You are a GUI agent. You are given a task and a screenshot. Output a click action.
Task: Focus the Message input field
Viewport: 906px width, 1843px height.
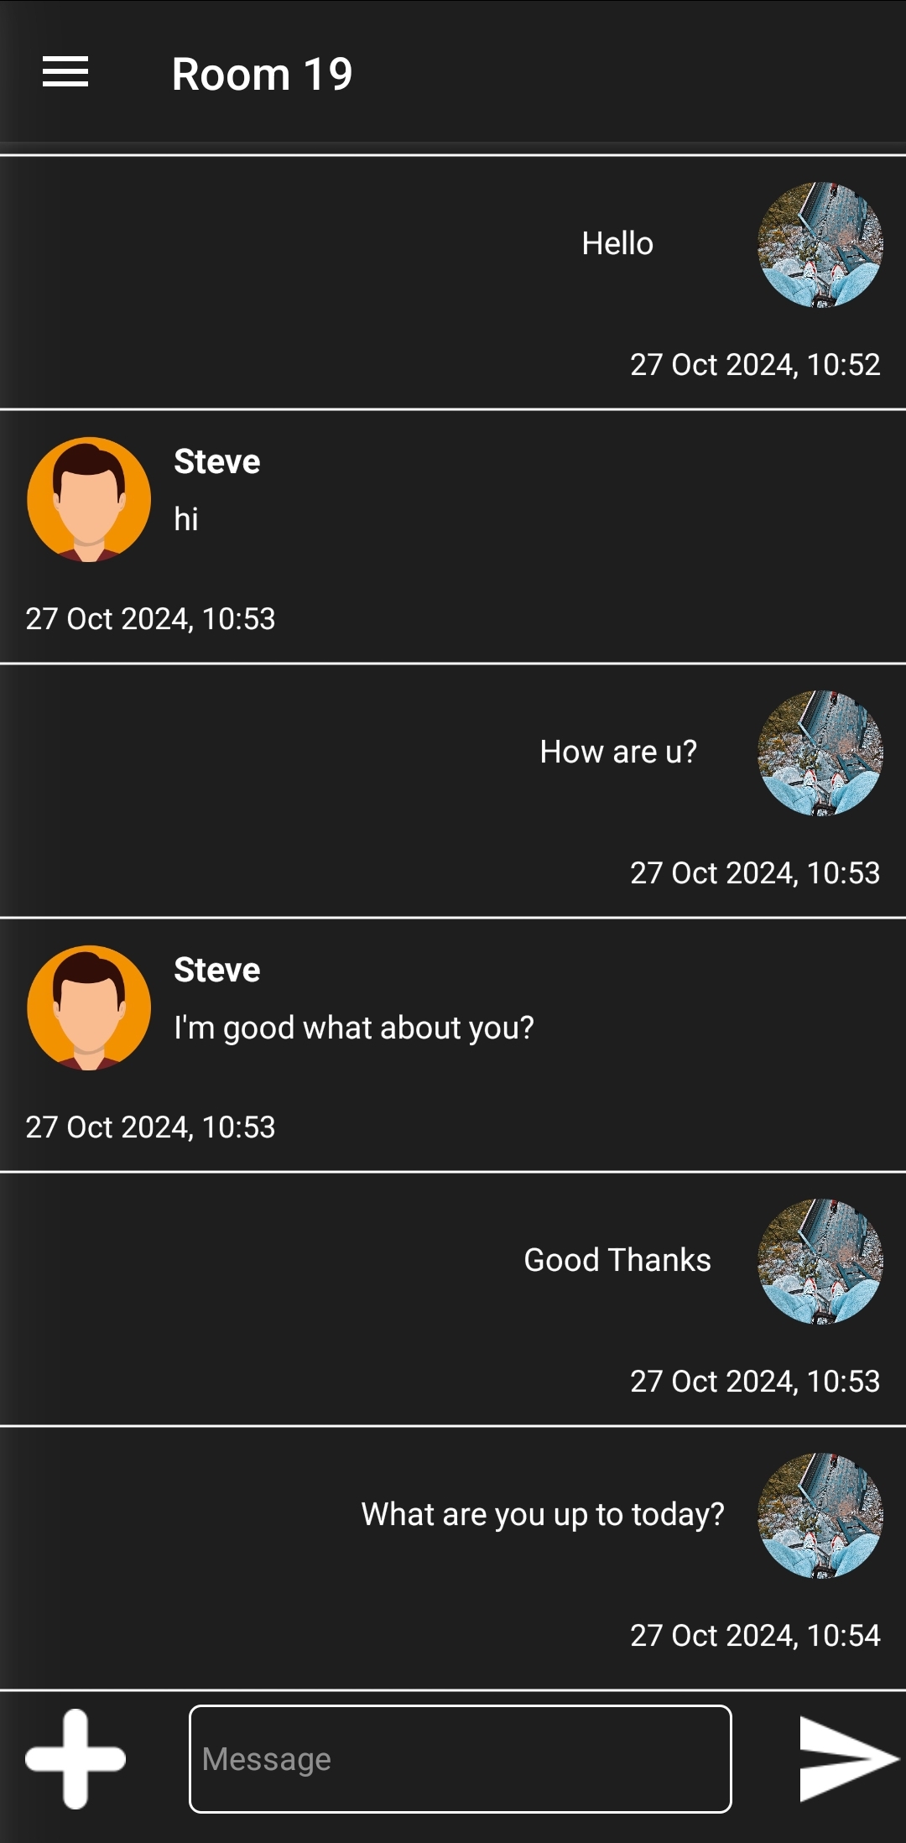pyautogui.click(x=461, y=1758)
